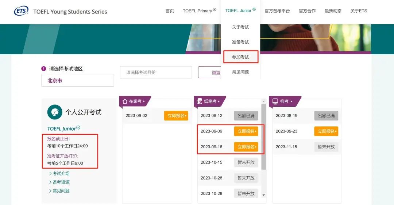394x205 pixels.
Task: Click the paper-pencil icon on 纸笔考 tab
Action: pos(200,101)
